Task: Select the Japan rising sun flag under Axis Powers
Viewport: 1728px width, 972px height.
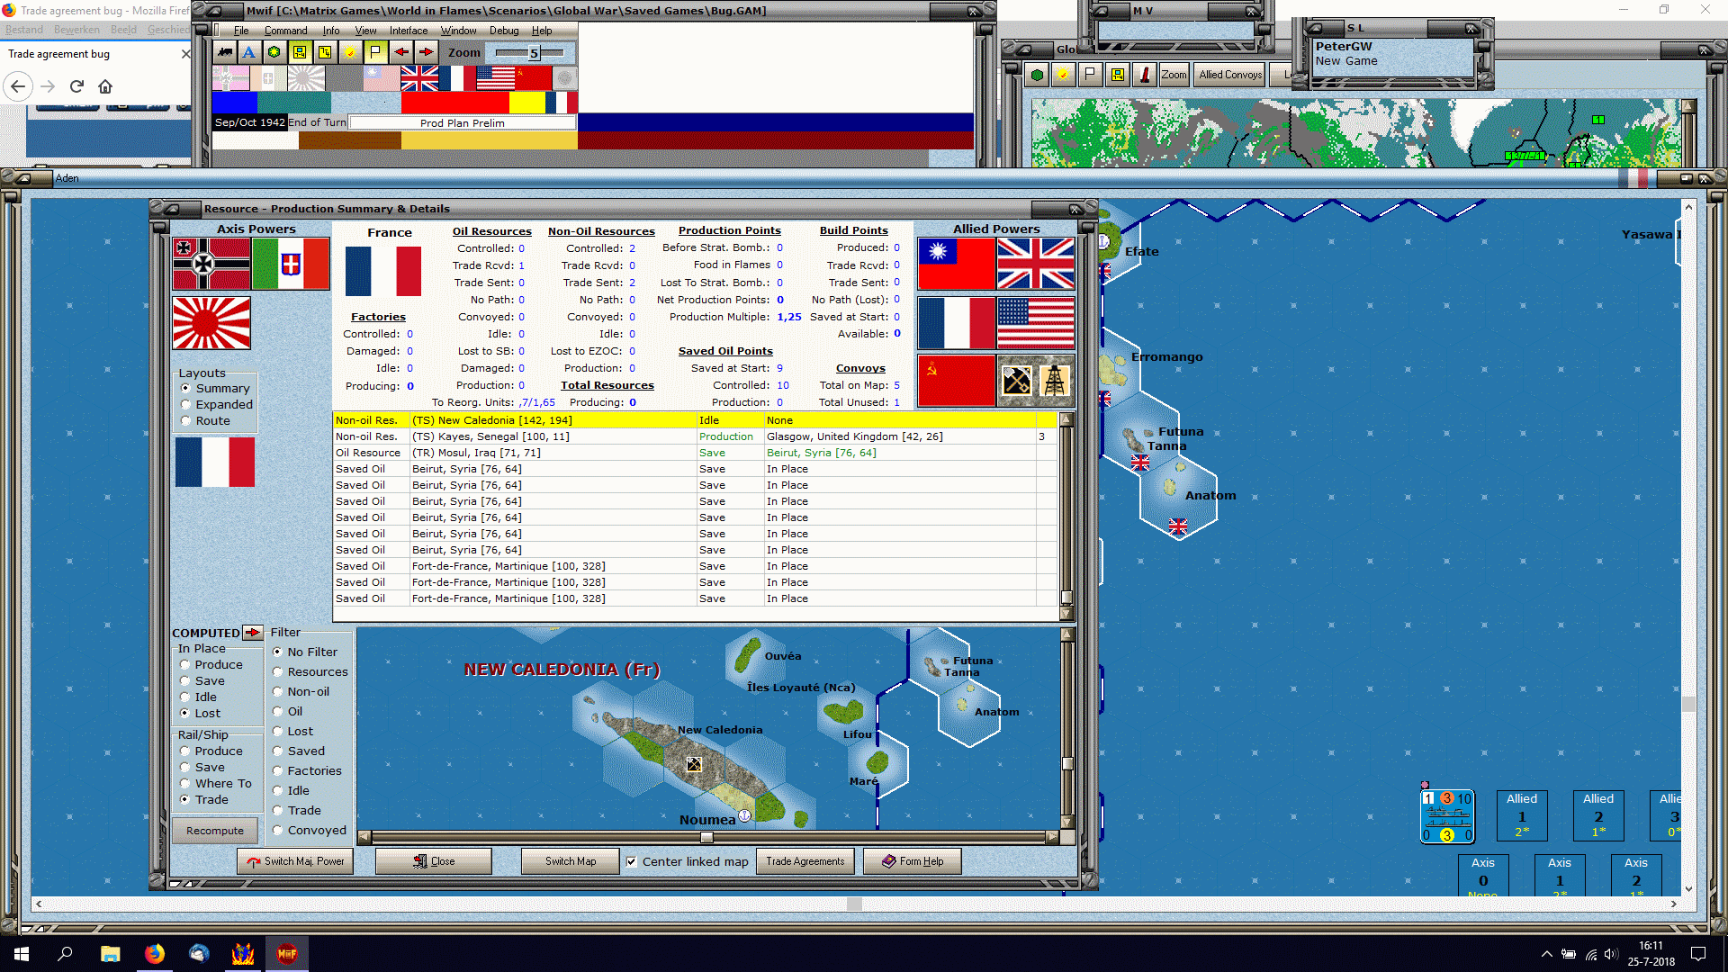Action: coord(211,323)
